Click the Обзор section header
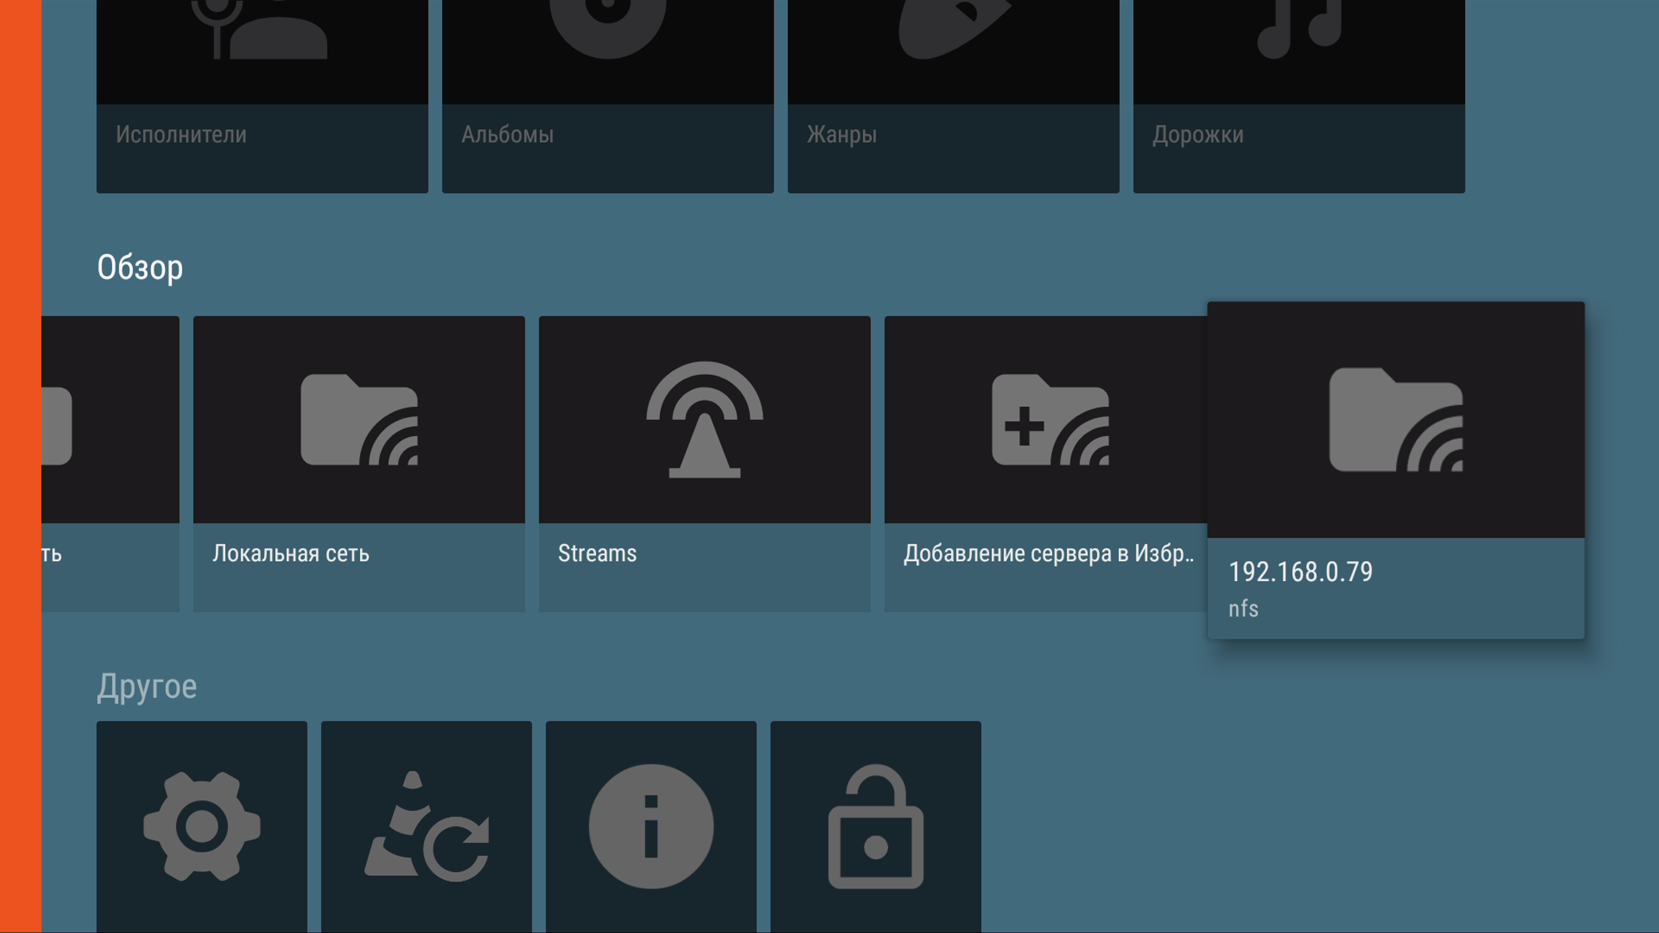The width and height of the screenshot is (1659, 933). point(140,267)
